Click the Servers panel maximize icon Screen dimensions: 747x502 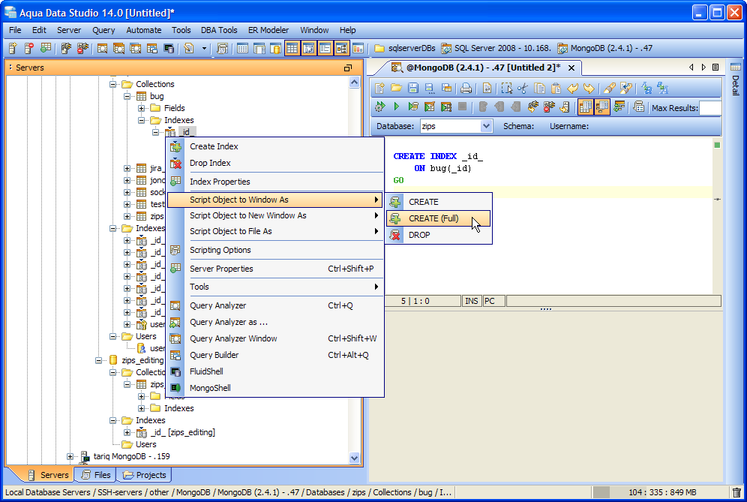click(348, 68)
